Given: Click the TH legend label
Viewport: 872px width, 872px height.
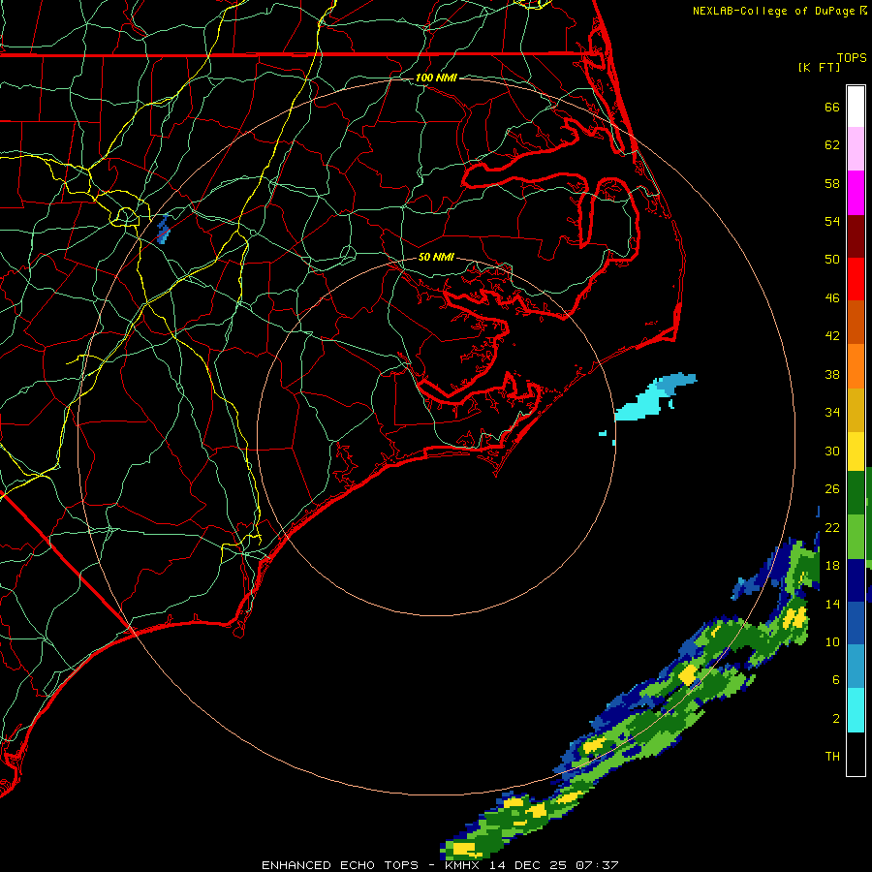Looking at the screenshot, I should pyautogui.click(x=832, y=757).
